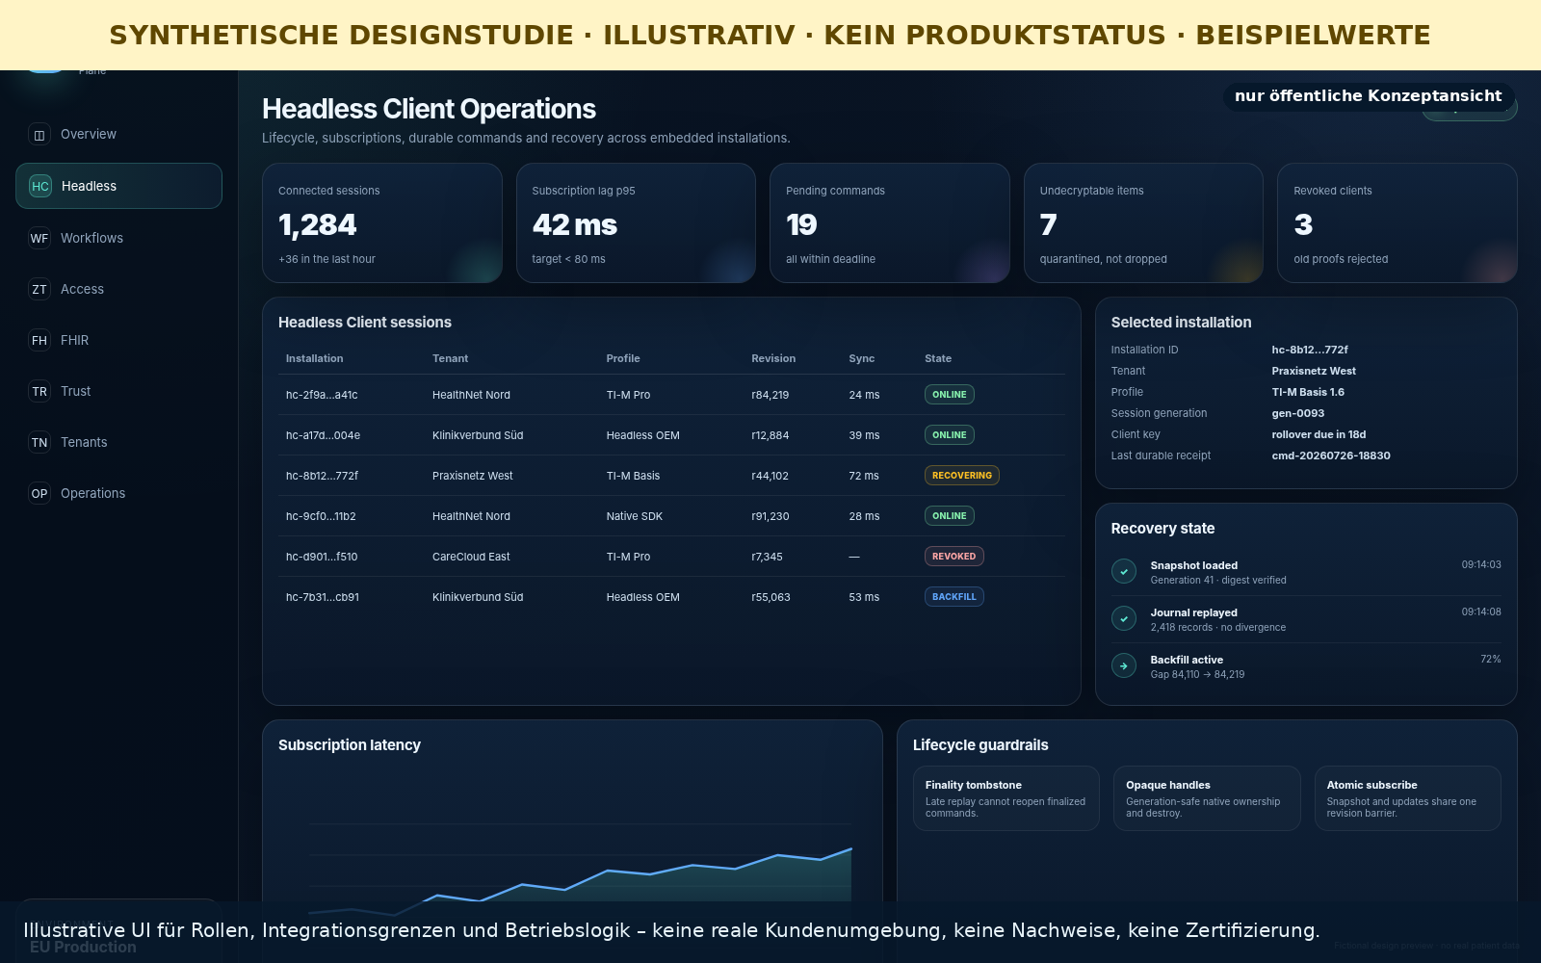Click revision r55,063 in the sessions table

771,597
